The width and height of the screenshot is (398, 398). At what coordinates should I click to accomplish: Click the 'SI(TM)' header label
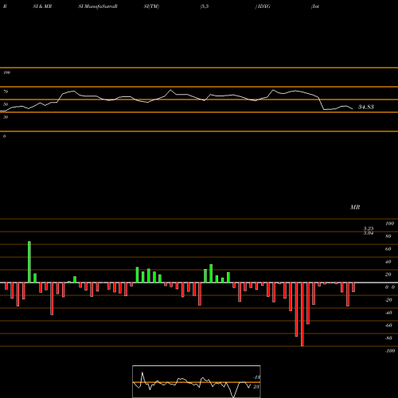[x=151, y=6]
